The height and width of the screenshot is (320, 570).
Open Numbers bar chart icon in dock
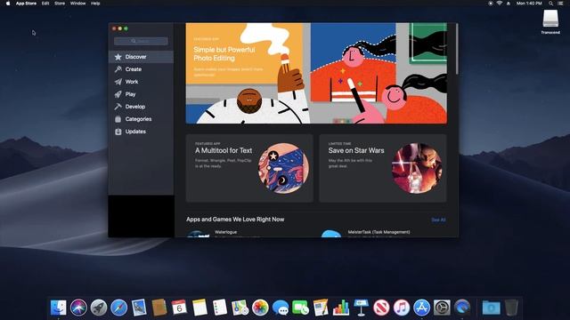(x=340, y=308)
